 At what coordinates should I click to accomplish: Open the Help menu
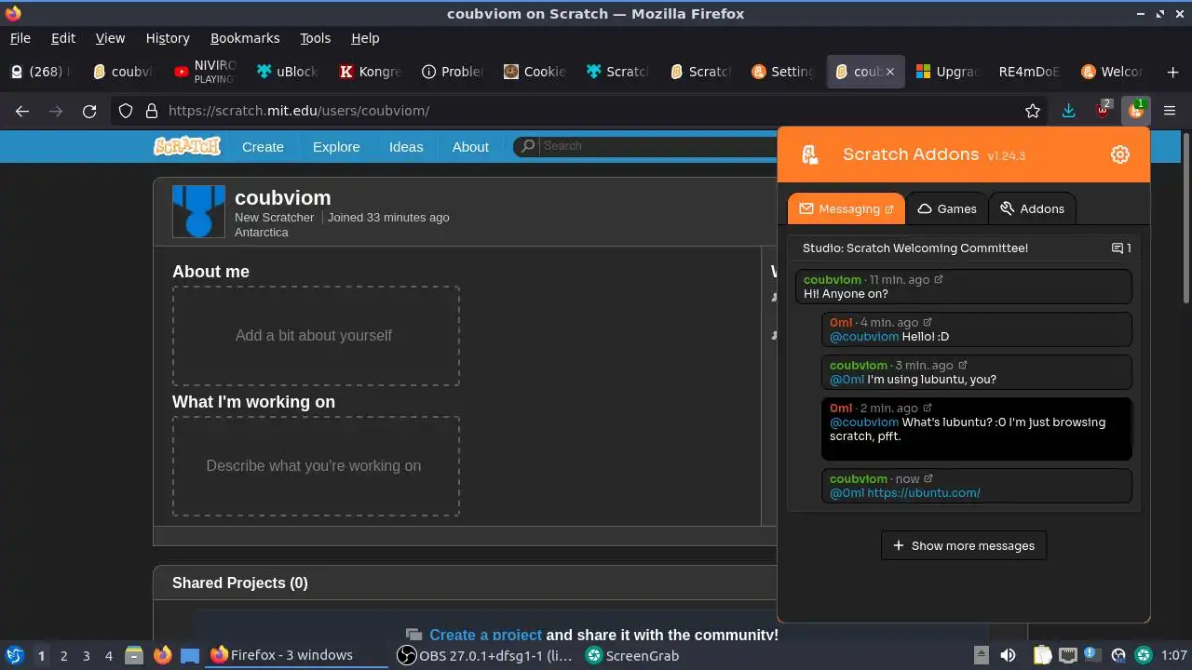tap(365, 38)
